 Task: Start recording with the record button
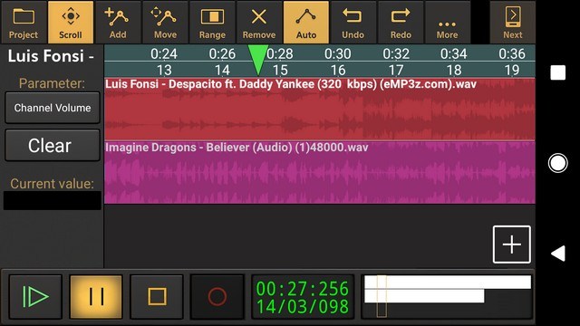coord(217,296)
